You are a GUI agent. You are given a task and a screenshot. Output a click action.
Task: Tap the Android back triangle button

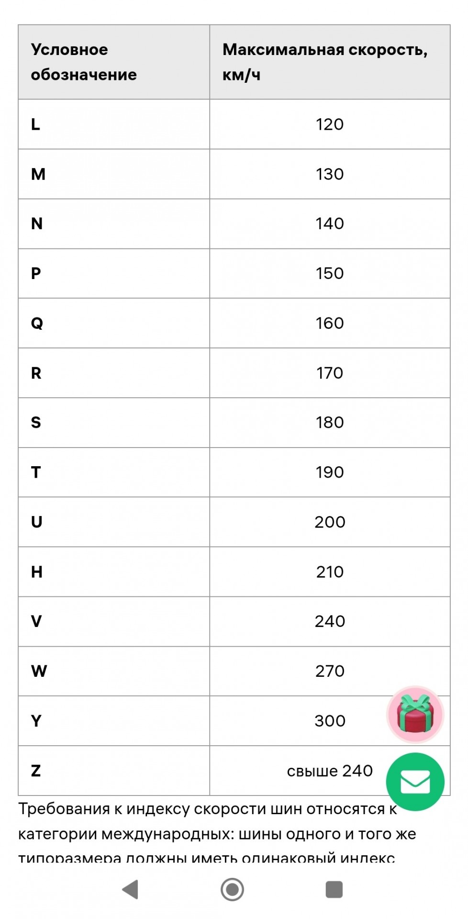[x=130, y=889]
